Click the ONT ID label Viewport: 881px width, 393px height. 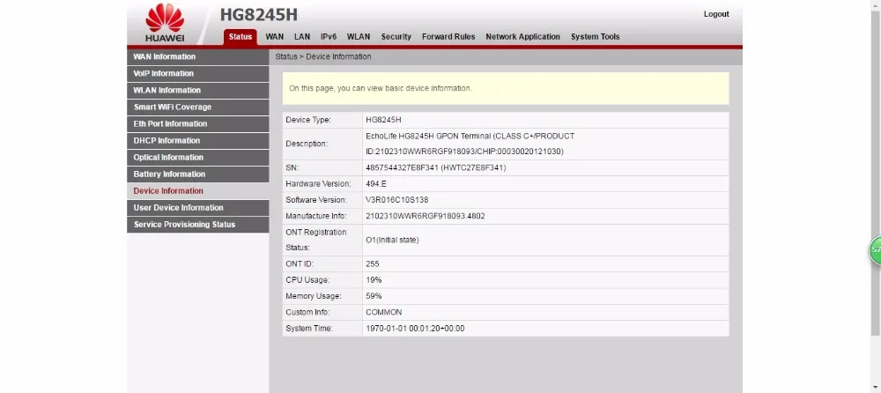click(x=300, y=263)
